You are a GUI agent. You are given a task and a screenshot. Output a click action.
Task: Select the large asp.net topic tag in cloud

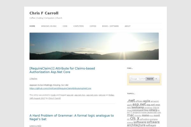coord(139,104)
